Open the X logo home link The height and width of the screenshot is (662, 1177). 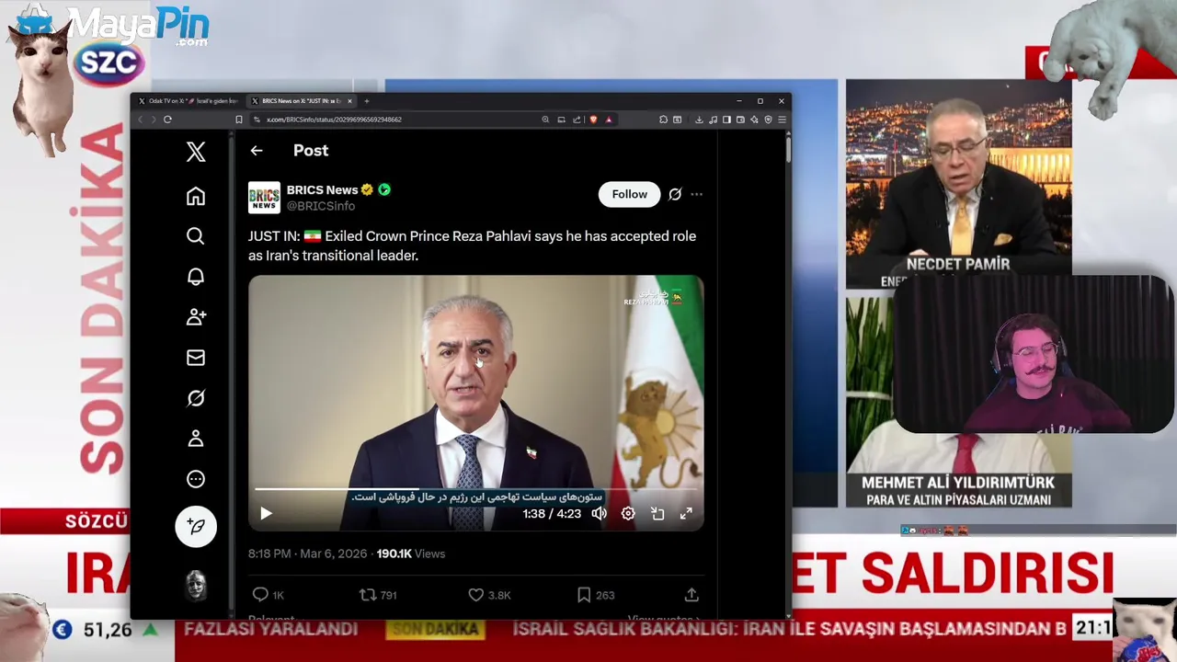[196, 153]
